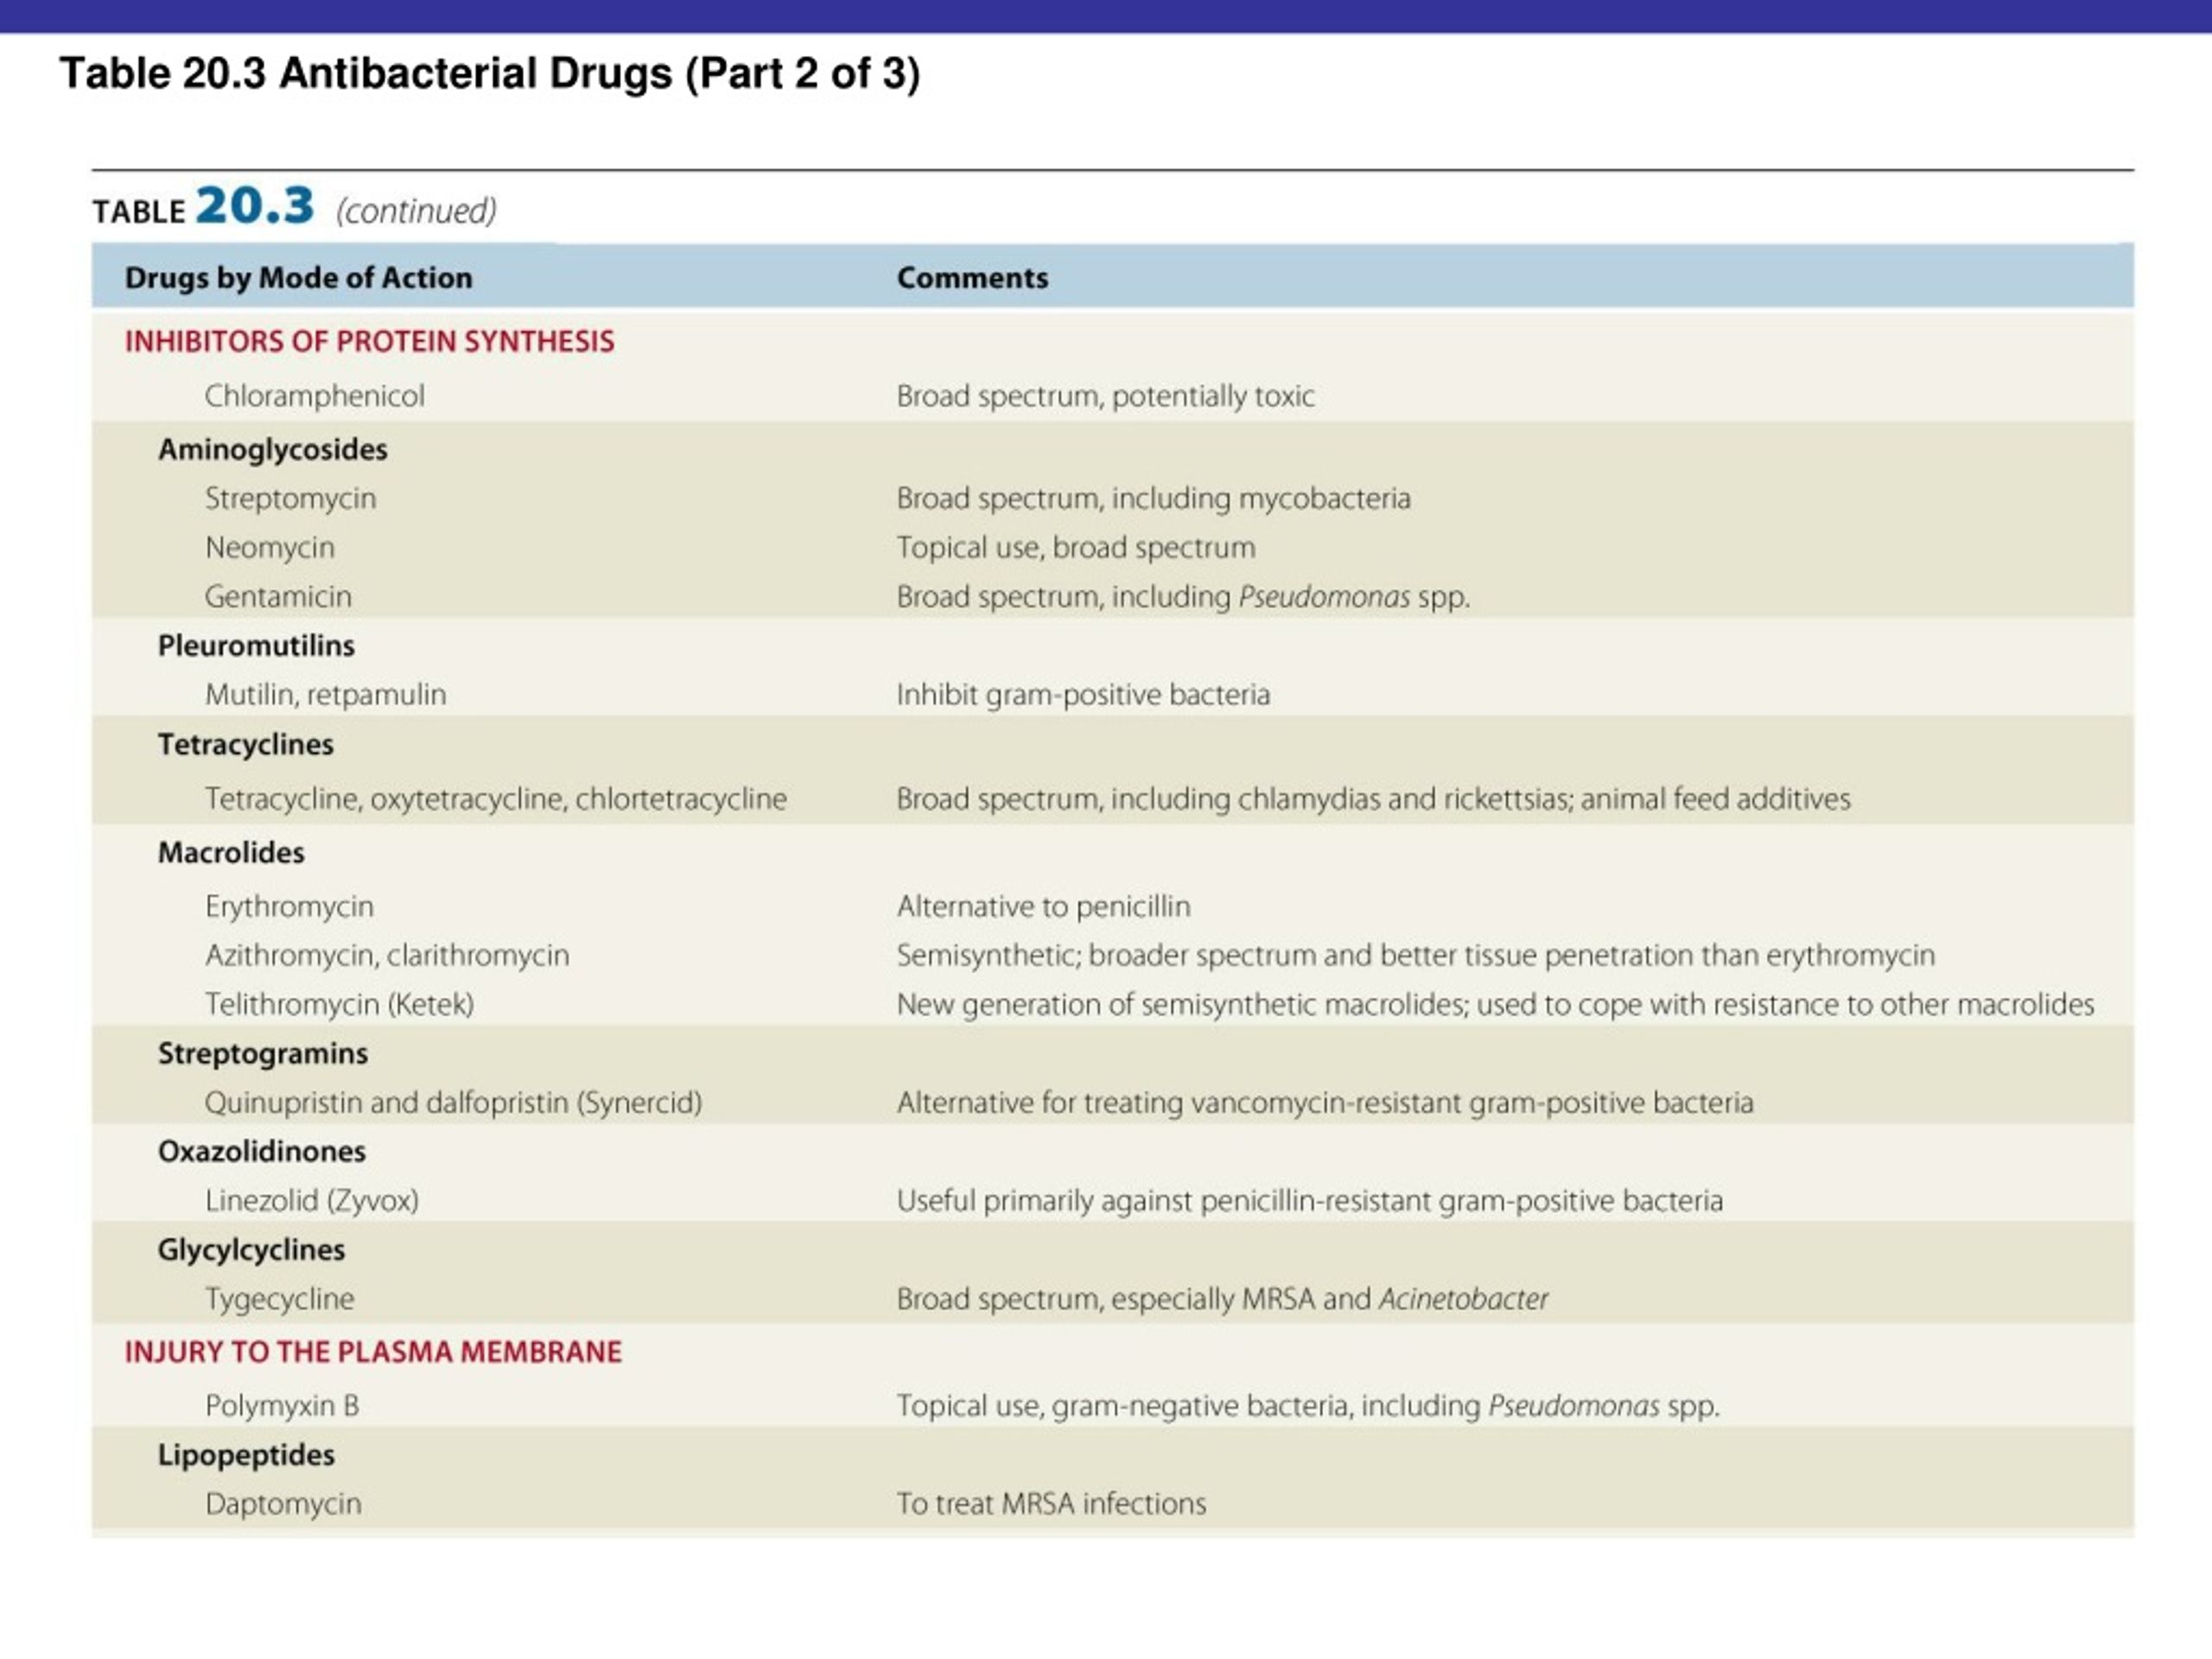
Task: Click comment about better tissue penetration
Action: (1415, 956)
